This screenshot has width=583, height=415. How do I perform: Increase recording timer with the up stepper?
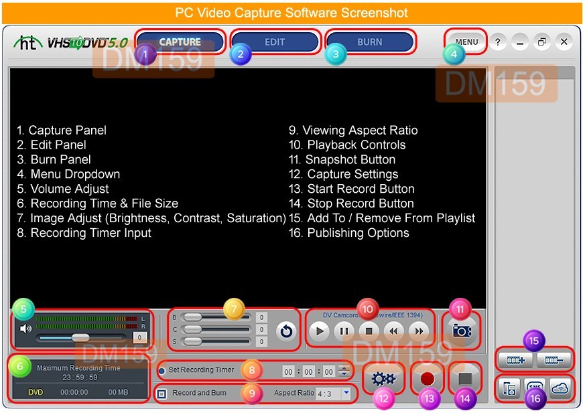(344, 367)
